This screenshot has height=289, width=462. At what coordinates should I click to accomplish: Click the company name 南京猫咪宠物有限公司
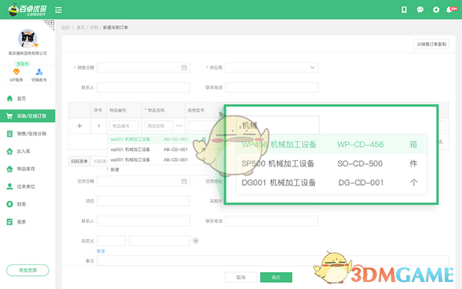coord(28,53)
